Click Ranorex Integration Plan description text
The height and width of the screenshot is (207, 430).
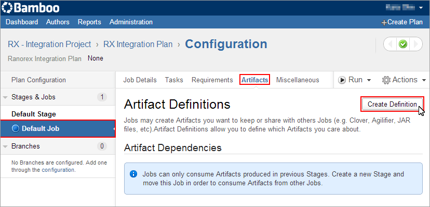click(45, 58)
